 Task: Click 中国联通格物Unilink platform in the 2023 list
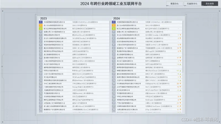click(x=85, y=109)
